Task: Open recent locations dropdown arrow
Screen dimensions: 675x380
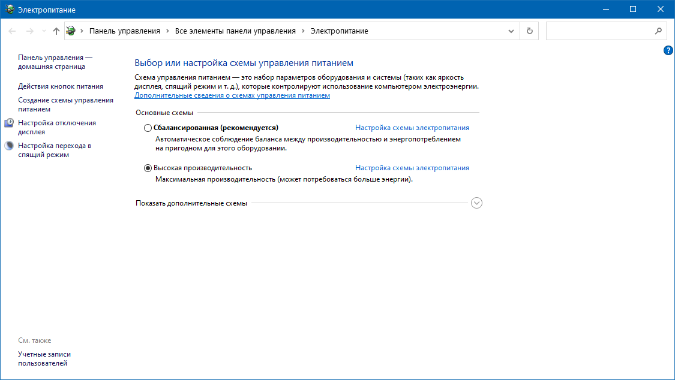Action: pos(44,31)
